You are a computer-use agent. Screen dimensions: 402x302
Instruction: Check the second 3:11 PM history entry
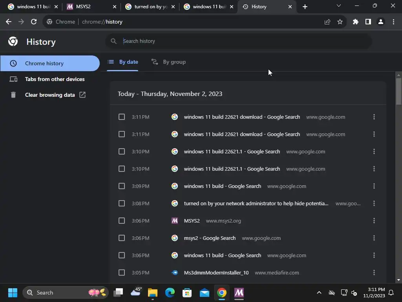point(122,134)
